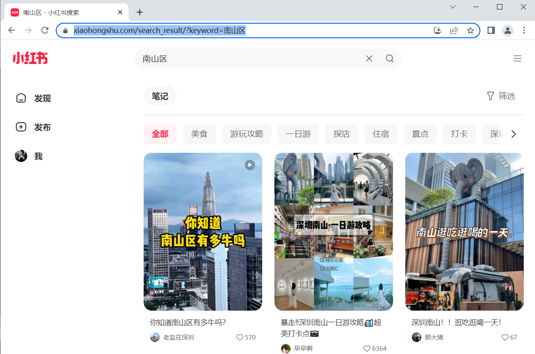This screenshot has height=354, width=535.
Task: Open the Chrome three-dot menu
Action: point(524,30)
